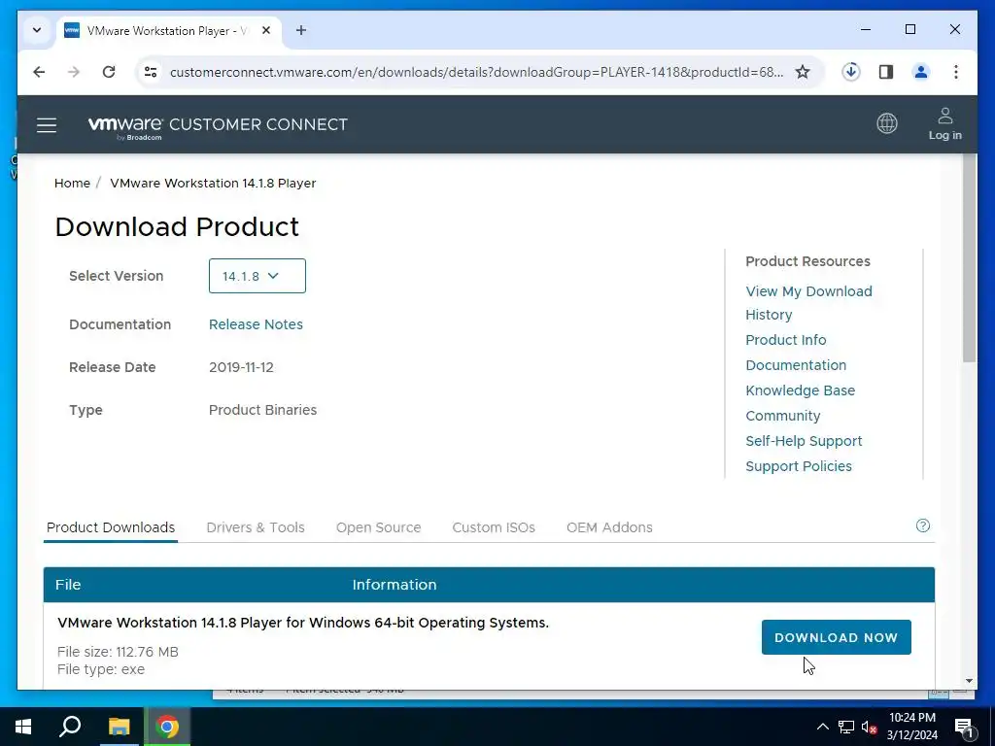This screenshot has width=995, height=746.
Task: Click the muted volume tray icon
Action: [x=869, y=727]
